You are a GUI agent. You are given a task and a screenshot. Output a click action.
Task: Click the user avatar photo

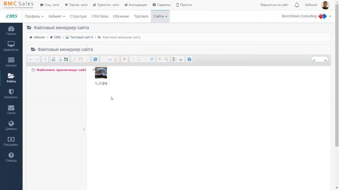pyautogui.click(x=325, y=5)
